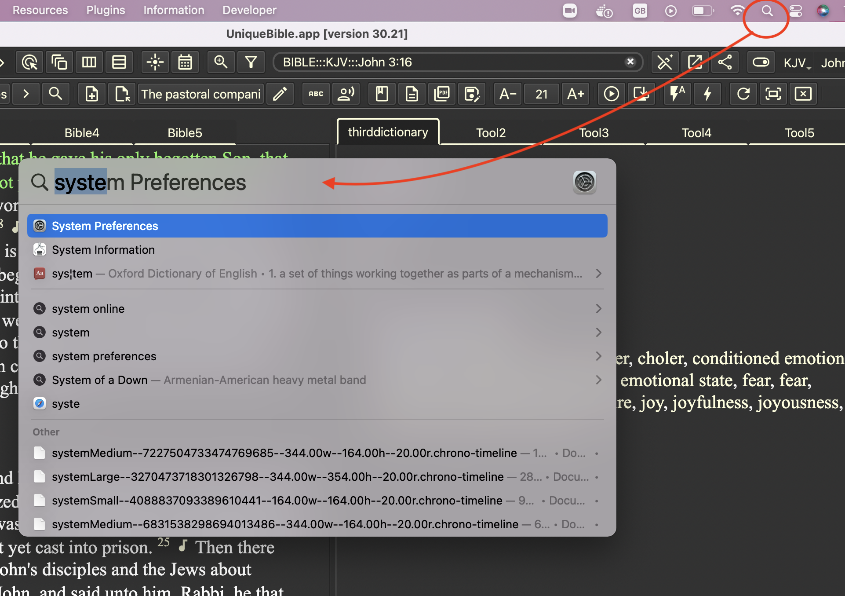Click the plain lightning bolt icon
The width and height of the screenshot is (845, 596).
pyautogui.click(x=707, y=94)
